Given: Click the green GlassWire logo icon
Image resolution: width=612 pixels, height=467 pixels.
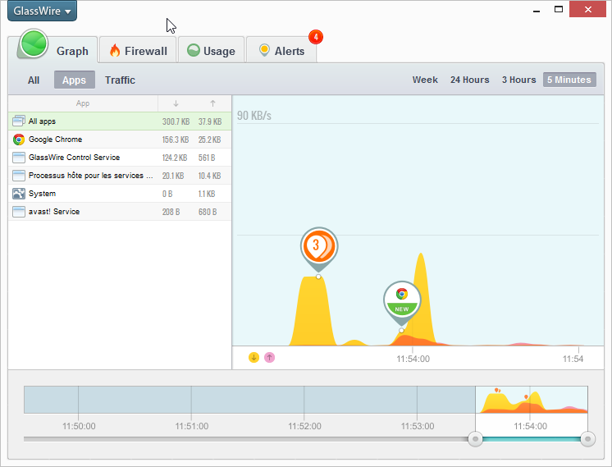Looking at the screenshot, I should pos(34,43).
